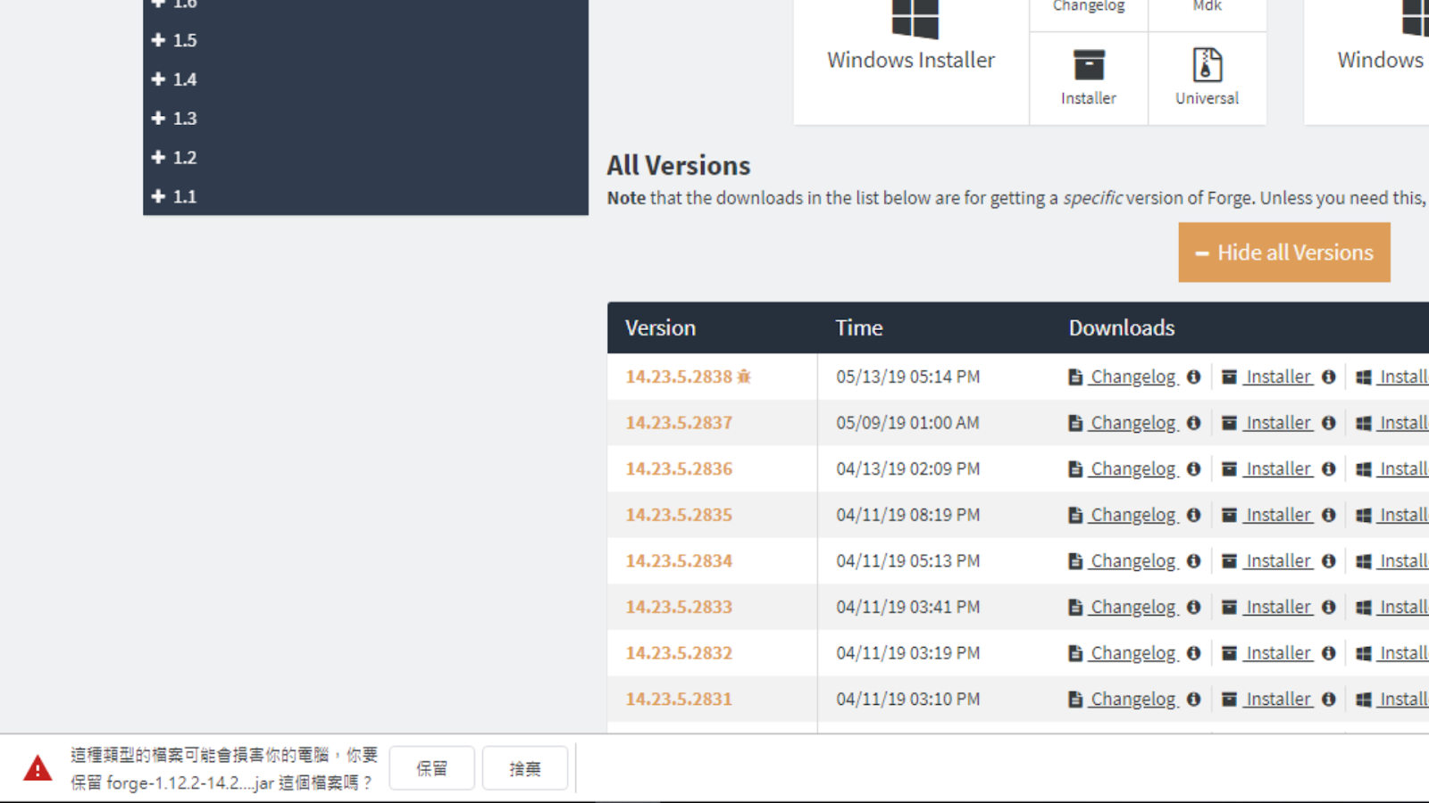Click the bug icon beside version 14.23.5.2838
Screen dimensions: 1429x803
tap(744, 377)
